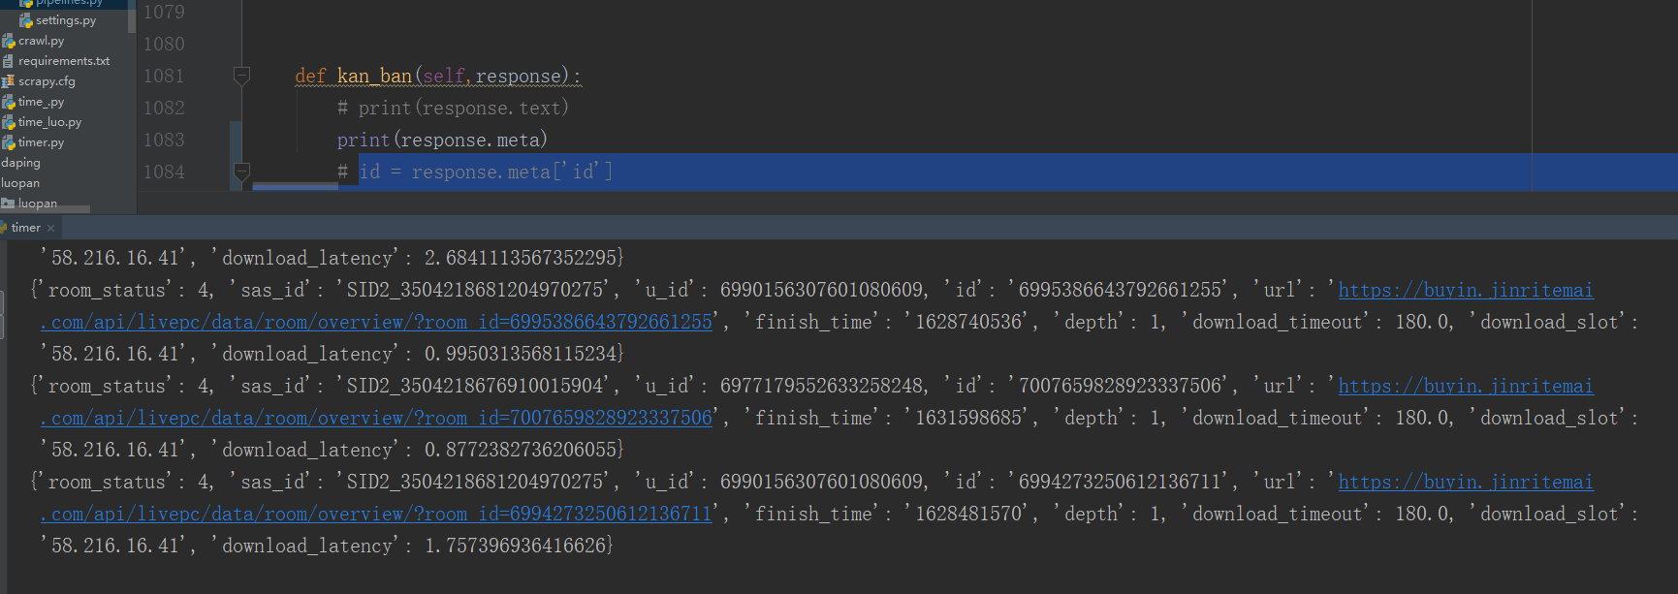Close the timer run tab
Screen dimensions: 1678x594
pos(51,229)
